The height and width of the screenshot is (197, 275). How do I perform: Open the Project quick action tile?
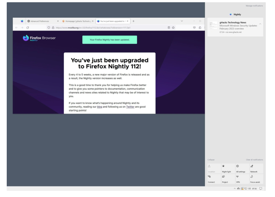[x=228, y=179]
